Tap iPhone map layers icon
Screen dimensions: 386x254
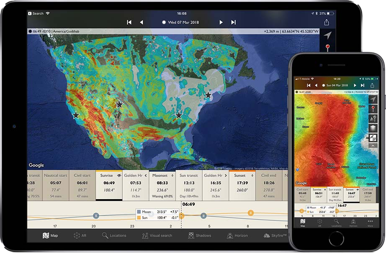tap(373, 128)
